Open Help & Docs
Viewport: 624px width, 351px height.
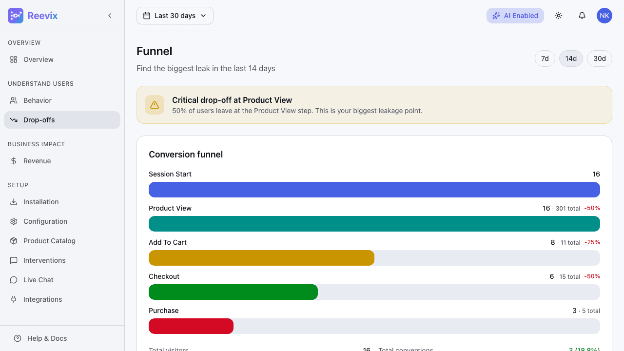coord(41,338)
